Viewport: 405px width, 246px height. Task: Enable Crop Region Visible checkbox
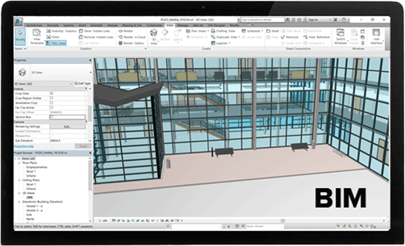[x=51, y=98]
